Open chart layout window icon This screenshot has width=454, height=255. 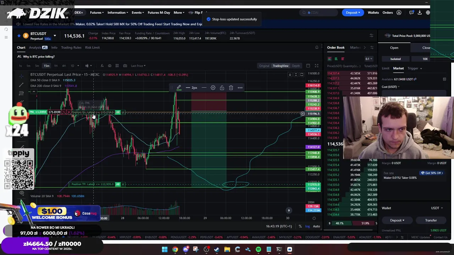pos(308,66)
